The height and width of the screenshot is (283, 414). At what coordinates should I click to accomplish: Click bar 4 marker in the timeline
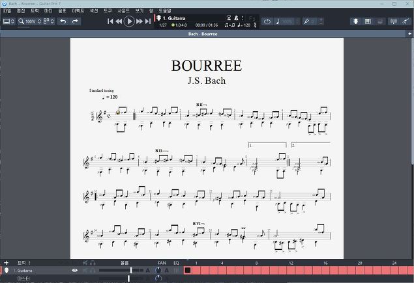[x=222, y=263]
